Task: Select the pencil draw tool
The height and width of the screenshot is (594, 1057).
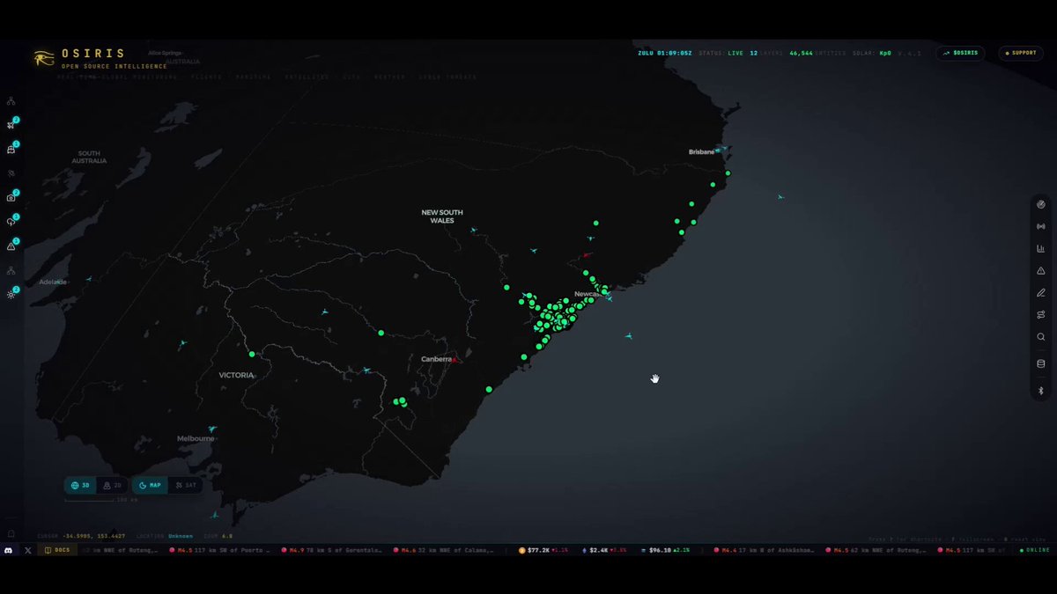Action: pyautogui.click(x=1041, y=293)
